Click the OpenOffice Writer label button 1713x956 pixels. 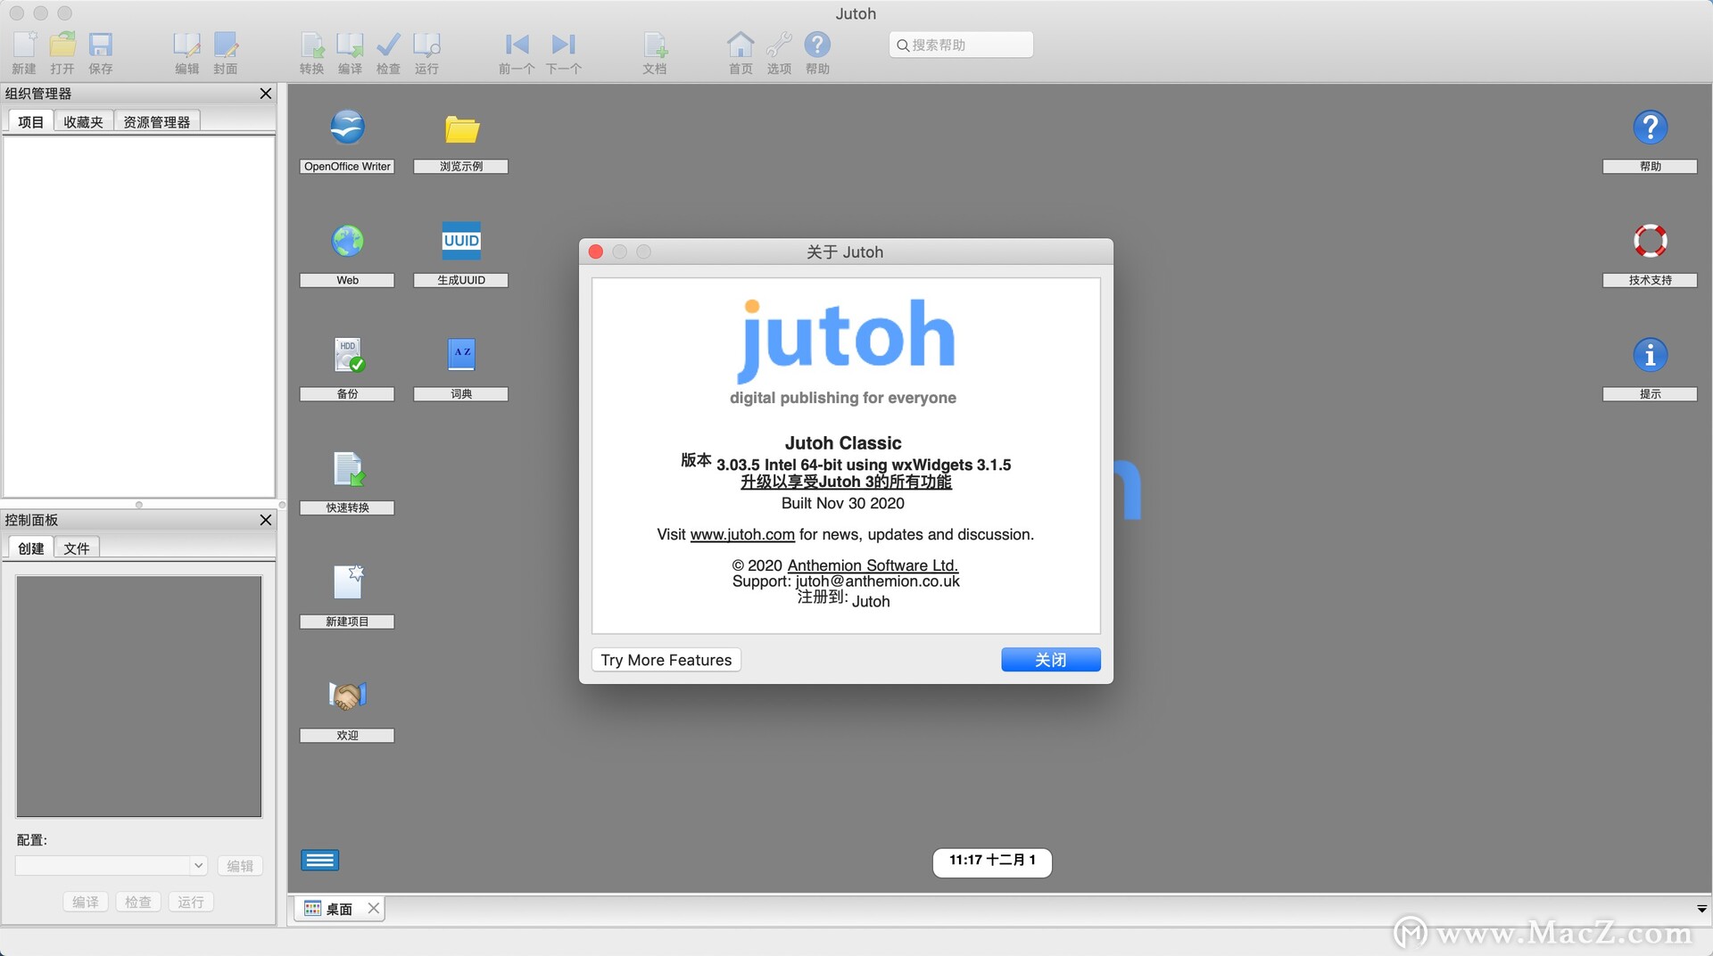point(347,167)
